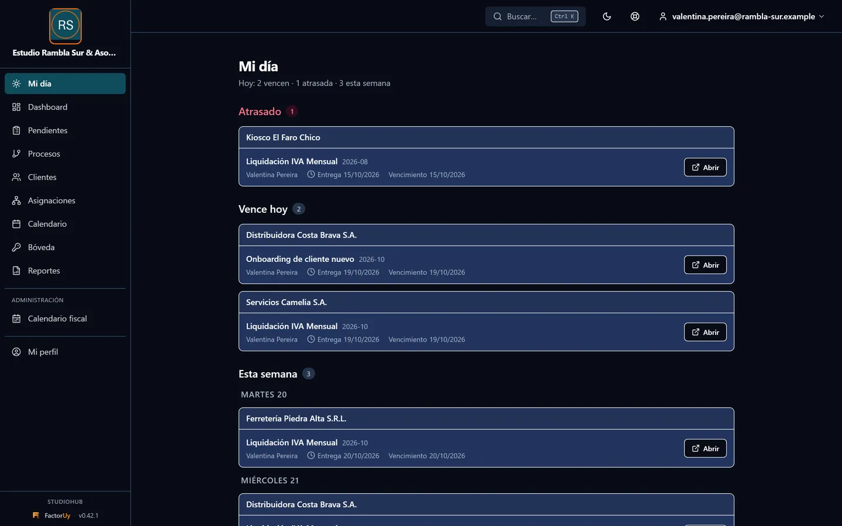The image size is (842, 526).
Task: Click the FactorUy logo in footer
Action: pyautogui.click(x=51, y=515)
